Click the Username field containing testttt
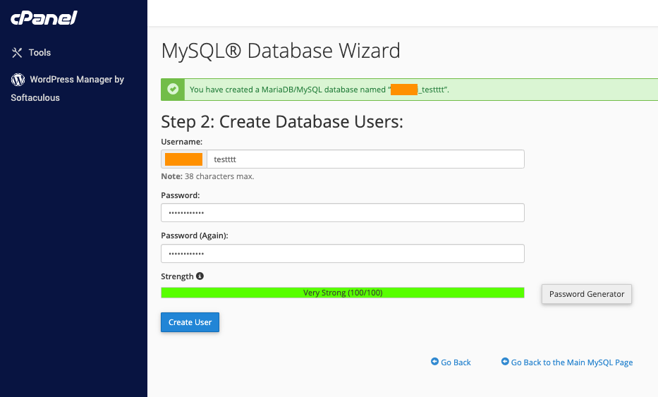 (x=365, y=159)
